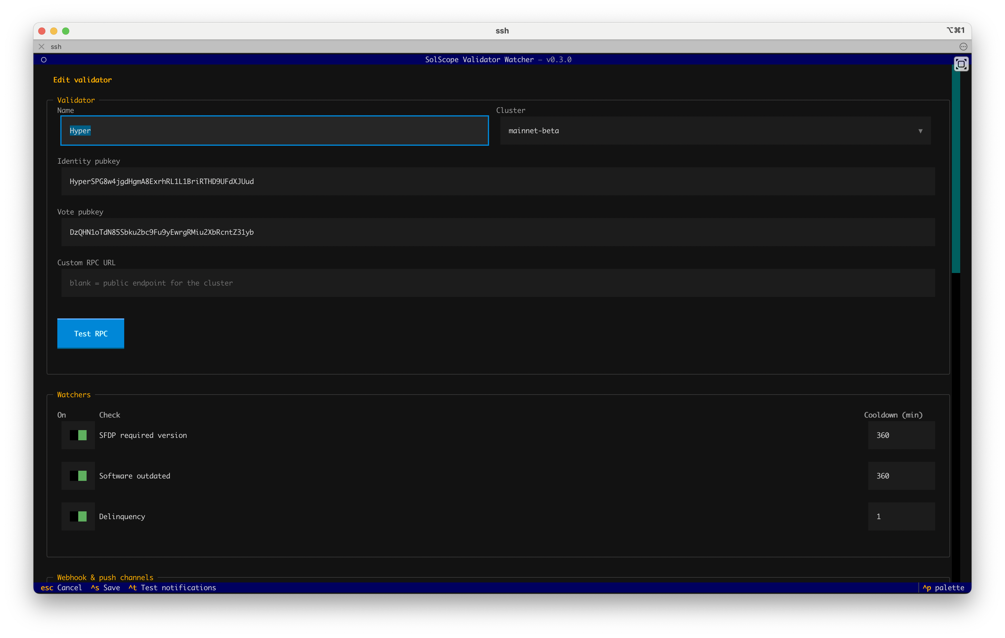Click Test notifications in the footer

pos(172,588)
